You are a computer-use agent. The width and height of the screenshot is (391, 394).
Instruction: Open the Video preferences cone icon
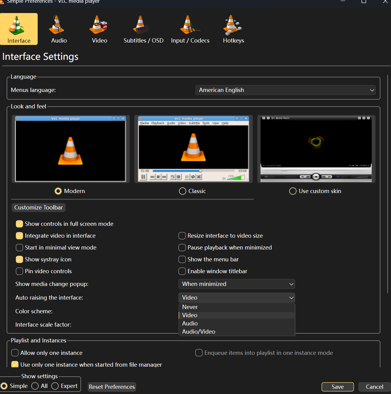click(99, 25)
